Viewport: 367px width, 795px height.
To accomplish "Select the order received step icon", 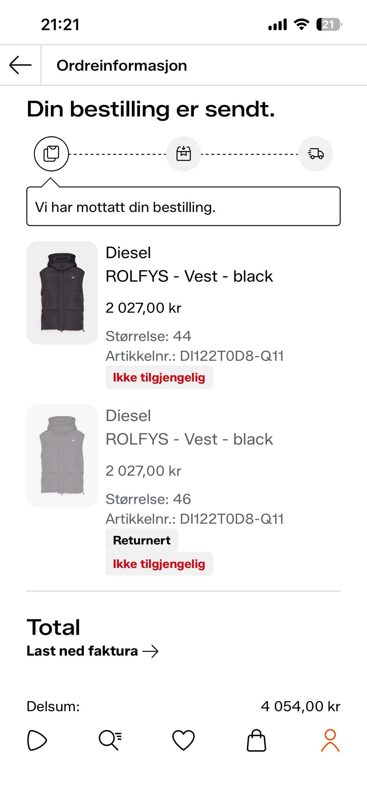I will pyautogui.click(x=51, y=154).
